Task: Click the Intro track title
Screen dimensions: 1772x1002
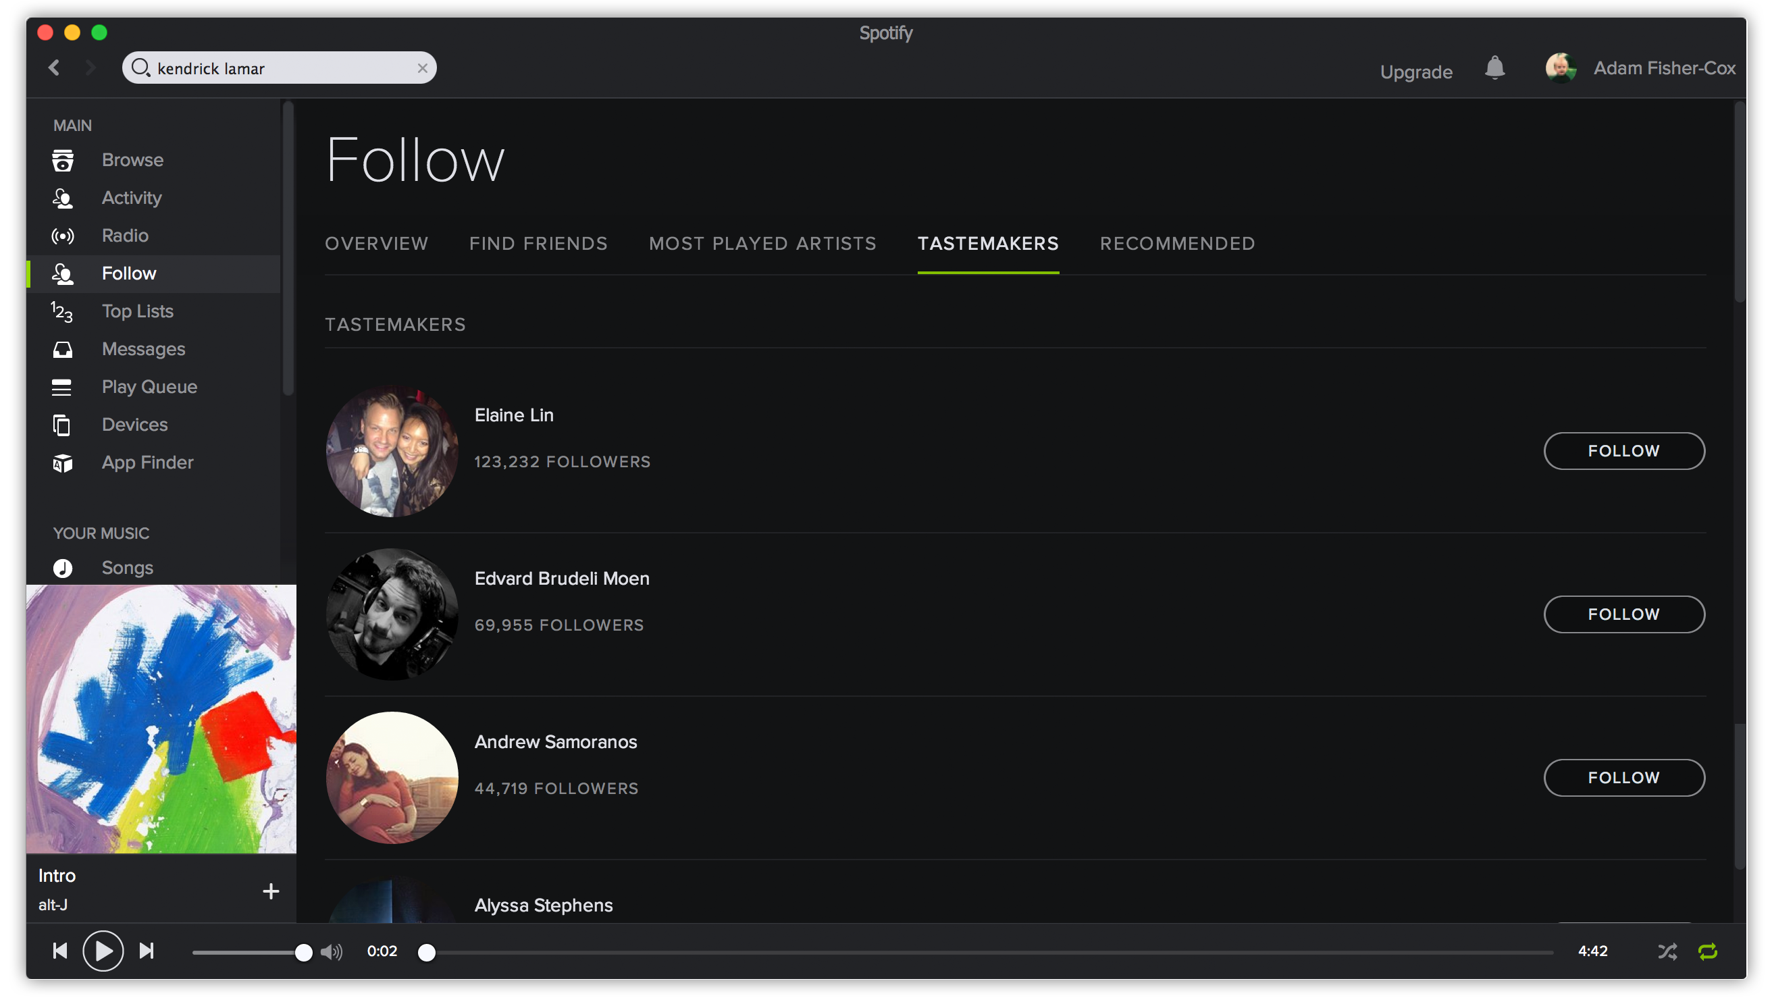Action: tap(57, 875)
